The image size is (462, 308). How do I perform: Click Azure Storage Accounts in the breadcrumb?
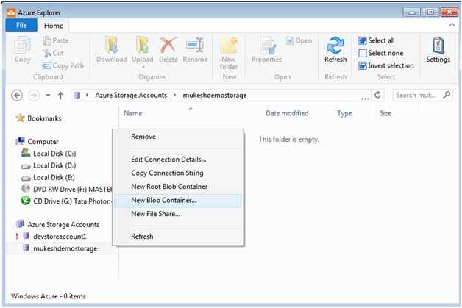click(131, 96)
